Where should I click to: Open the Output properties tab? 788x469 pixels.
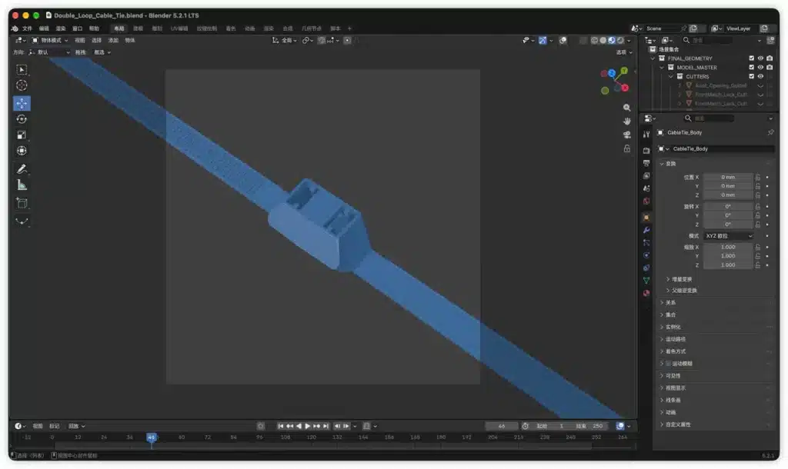(x=646, y=163)
